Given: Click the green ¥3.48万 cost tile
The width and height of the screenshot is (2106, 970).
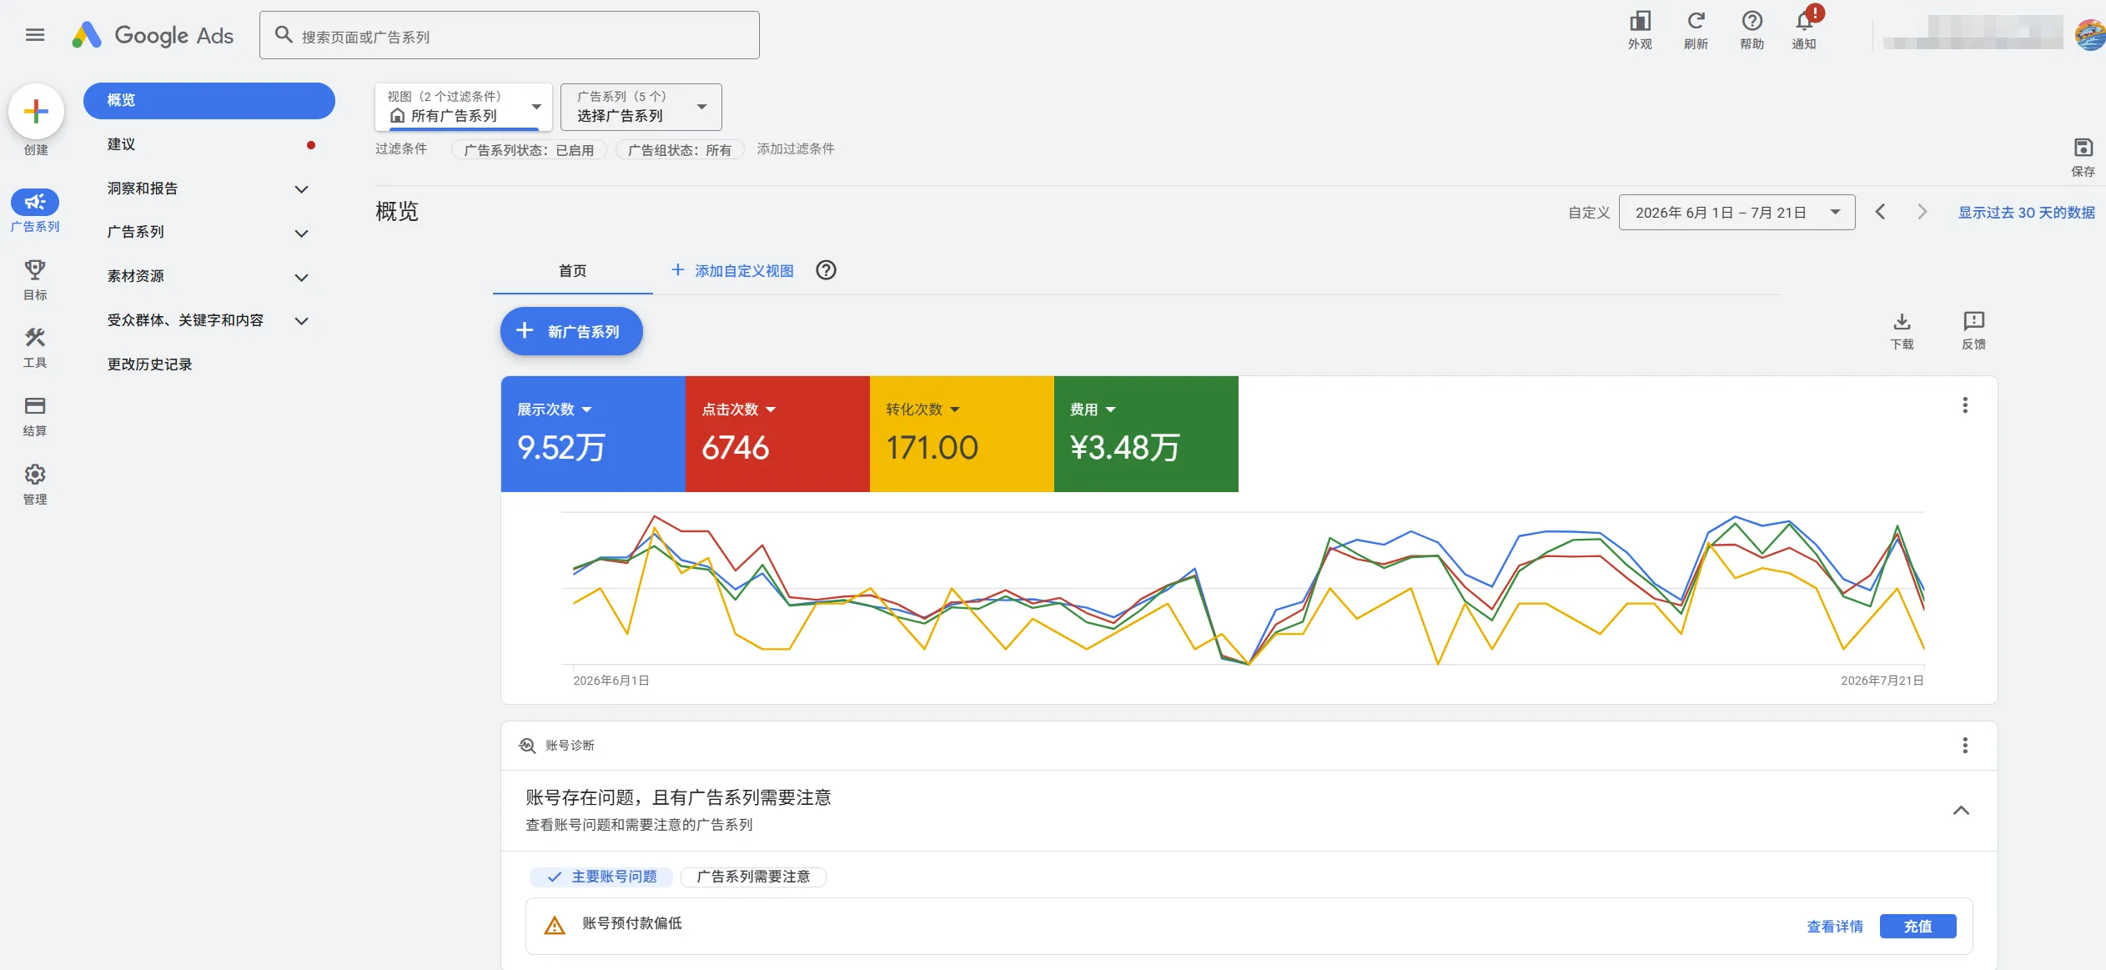Looking at the screenshot, I should [x=1146, y=434].
